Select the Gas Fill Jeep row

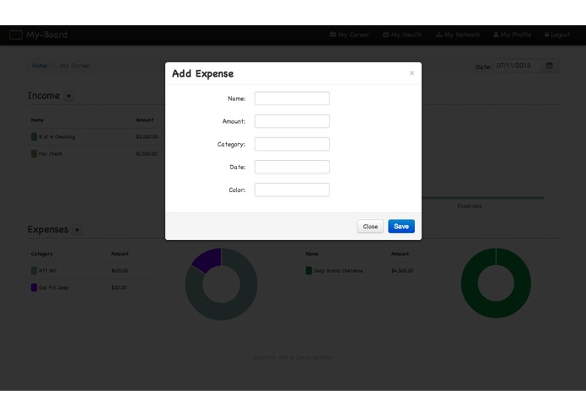click(90, 288)
